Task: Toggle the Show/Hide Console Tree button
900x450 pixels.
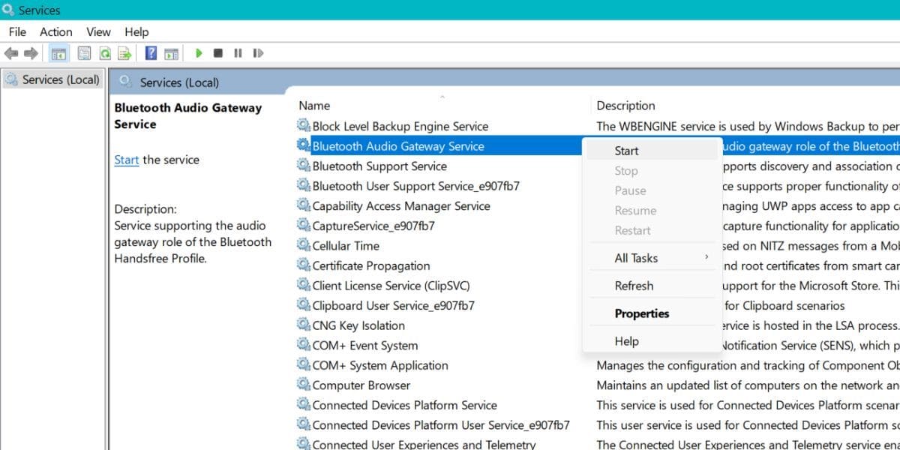Action: tap(58, 53)
